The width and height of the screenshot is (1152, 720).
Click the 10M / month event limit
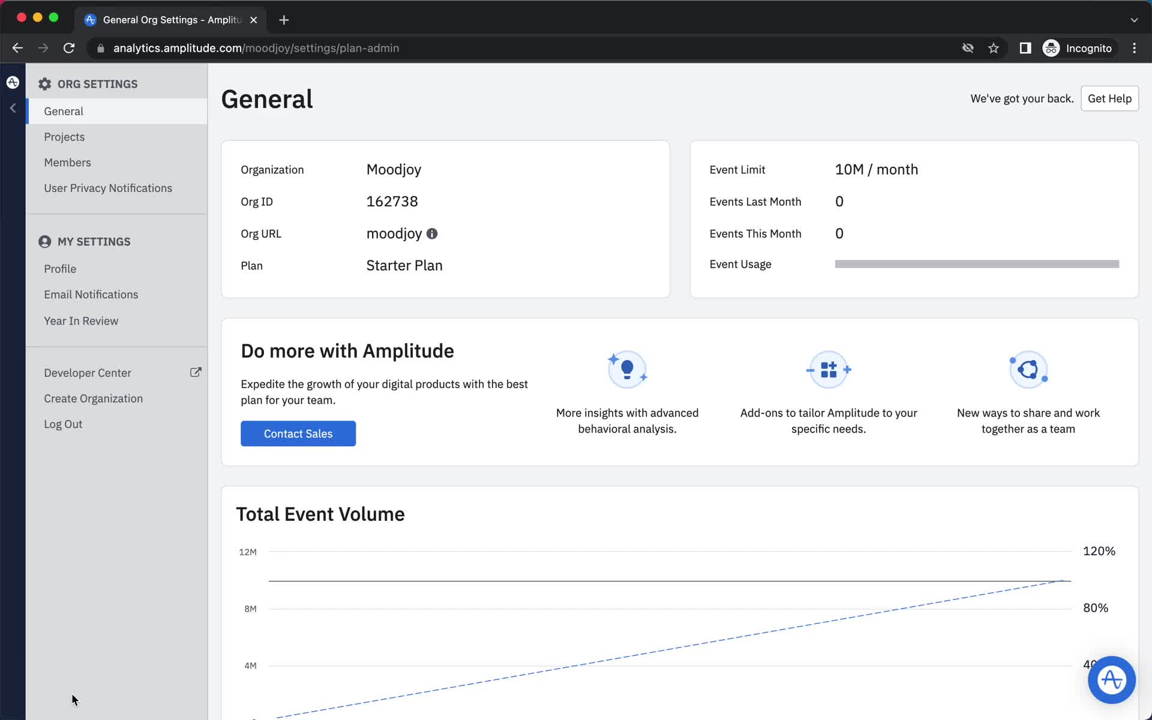[877, 169]
